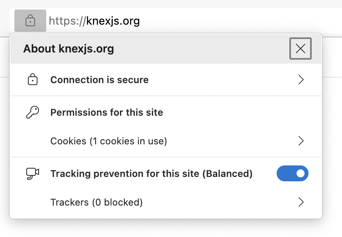The height and width of the screenshot is (237, 342).
Task: Click the About knexjs.org header
Action: pyautogui.click(x=69, y=49)
